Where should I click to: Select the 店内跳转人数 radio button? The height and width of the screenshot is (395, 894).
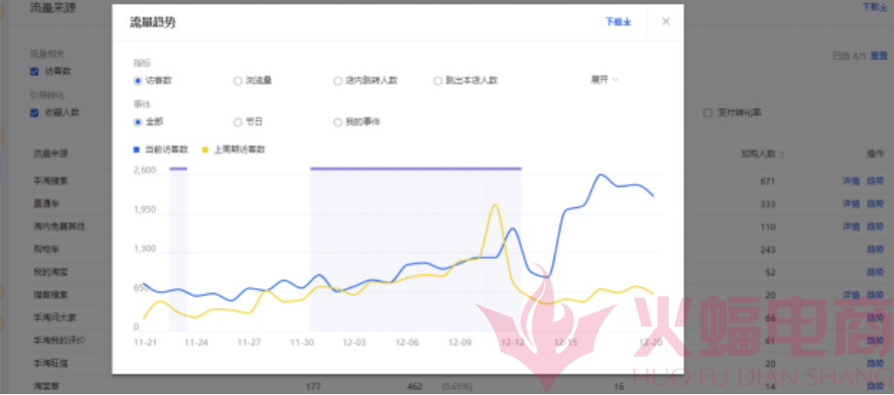337,81
